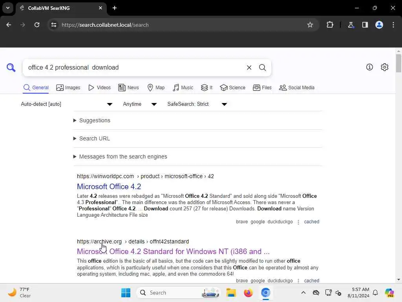The height and width of the screenshot is (302, 402).
Task: Switch to the Map search tab
Action: coord(156,88)
